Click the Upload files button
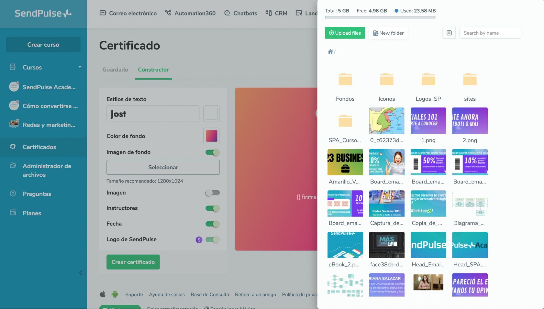The width and height of the screenshot is (544, 309). [x=345, y=33]
